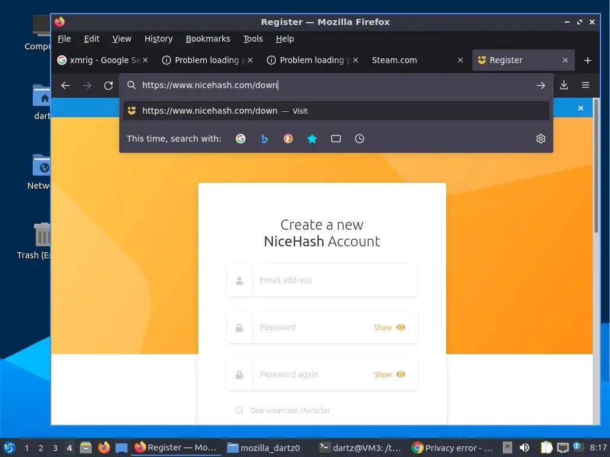Toggle visibility eye for Password again field
The height and width of the screenshot is (457, 610).
click(401, 374)
